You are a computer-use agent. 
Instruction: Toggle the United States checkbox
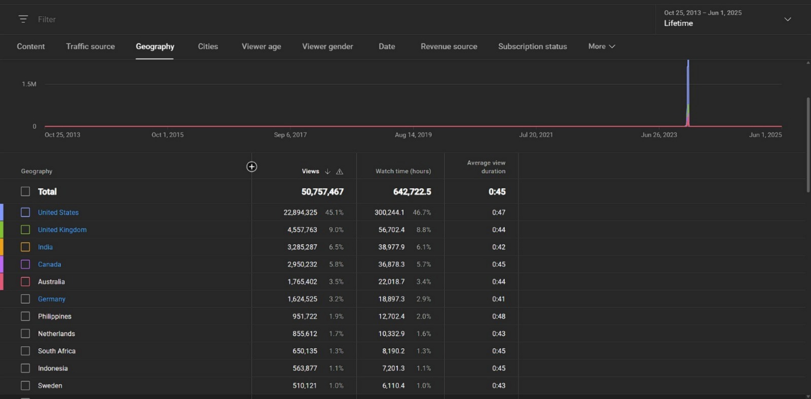pyautogui.click(x=25, y=212)
